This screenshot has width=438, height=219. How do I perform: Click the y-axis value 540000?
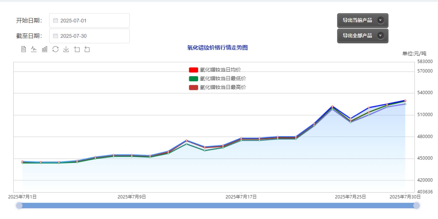click(425, 93)
